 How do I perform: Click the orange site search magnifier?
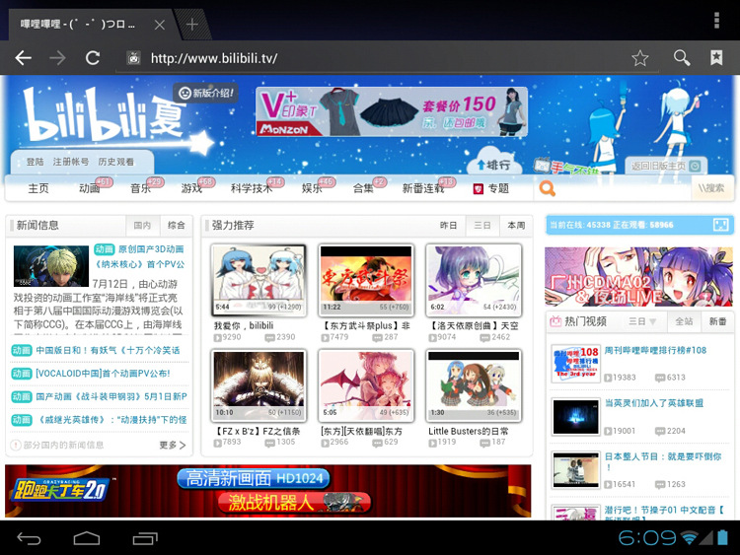tap(548, 188)
